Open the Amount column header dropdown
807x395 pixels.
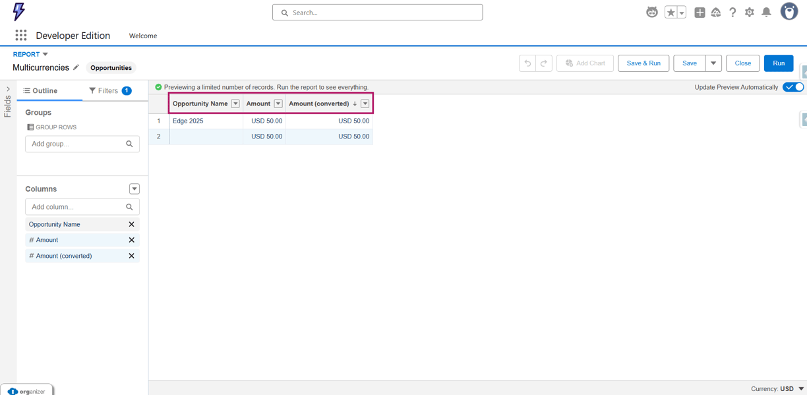click(278, 104)
